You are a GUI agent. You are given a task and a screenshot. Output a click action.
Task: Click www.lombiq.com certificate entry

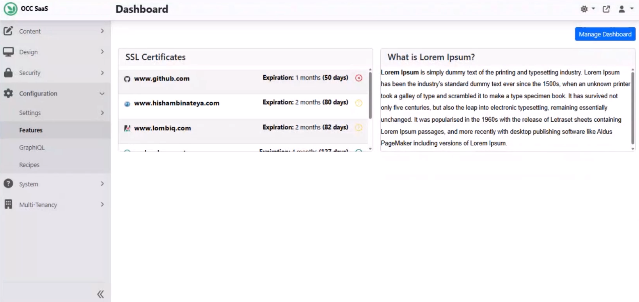[x=163, y=128]
